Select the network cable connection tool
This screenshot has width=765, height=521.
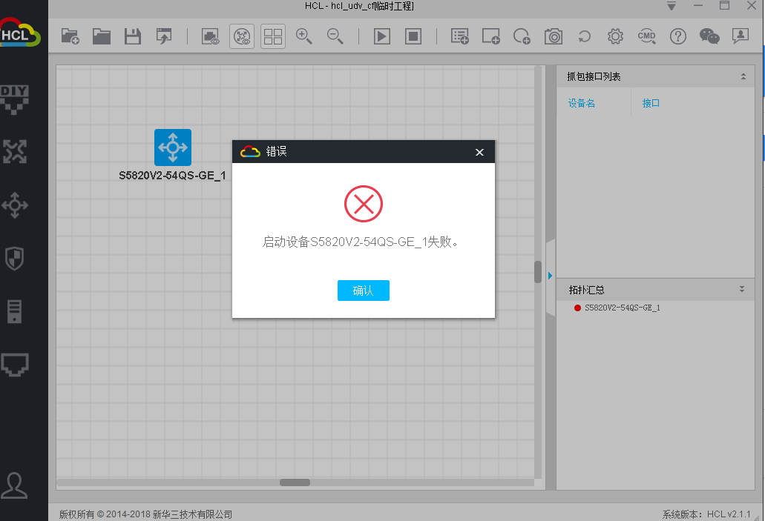[x=15, y=364]
